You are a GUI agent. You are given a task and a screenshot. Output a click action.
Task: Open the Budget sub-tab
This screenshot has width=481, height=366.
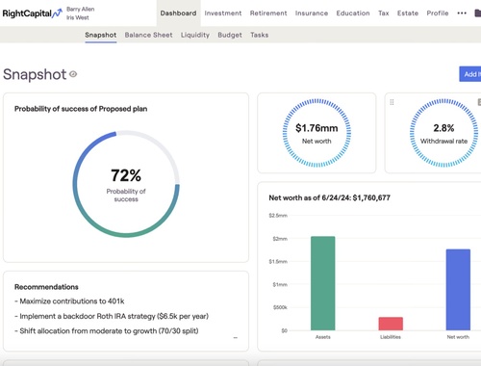click(230, 35)
